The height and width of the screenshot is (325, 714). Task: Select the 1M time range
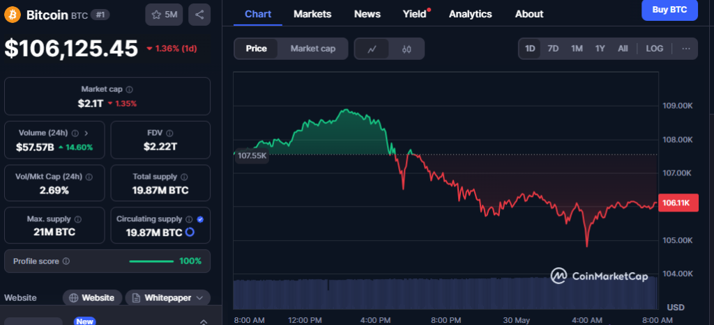577,49
